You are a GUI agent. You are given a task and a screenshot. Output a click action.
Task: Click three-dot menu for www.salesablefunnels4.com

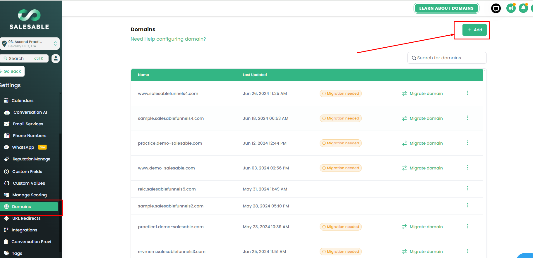pos(467,93)
